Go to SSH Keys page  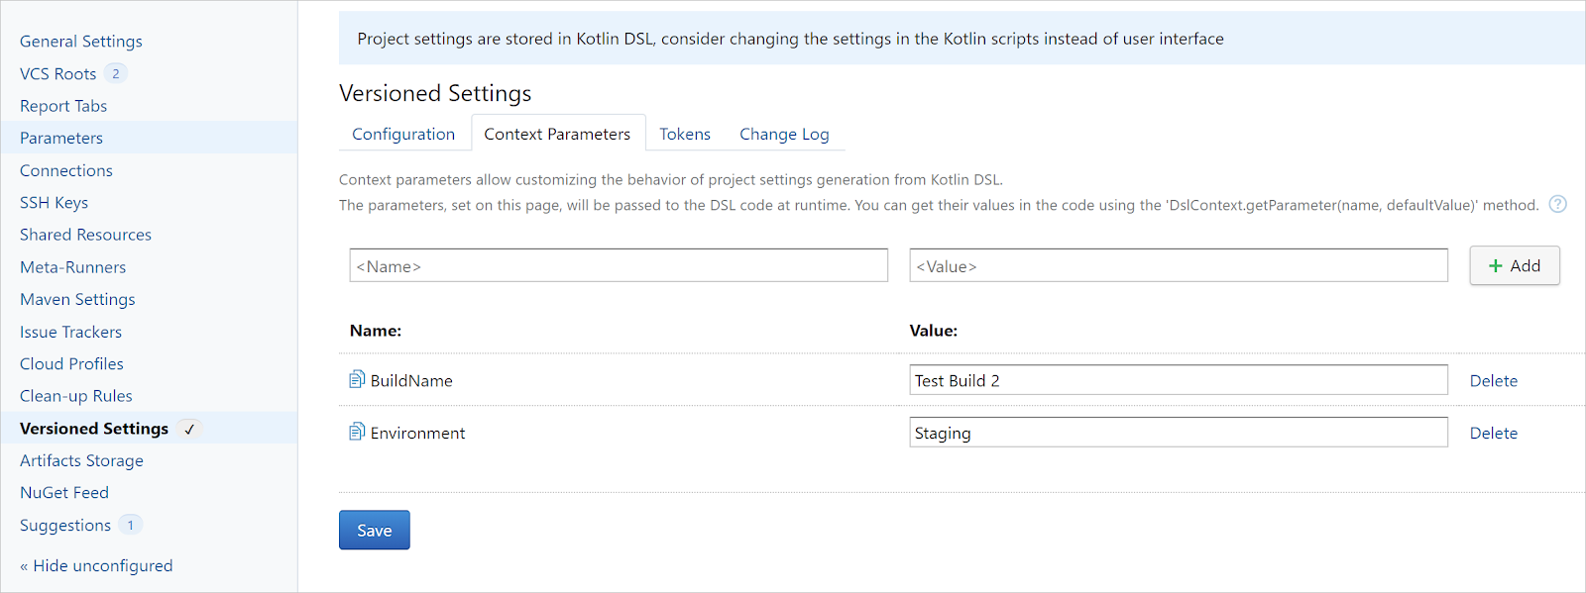click(54, 202)
